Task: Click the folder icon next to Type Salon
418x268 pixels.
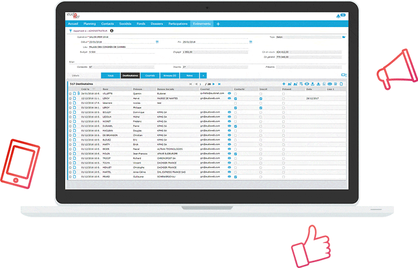Action: tap(344, 37)
